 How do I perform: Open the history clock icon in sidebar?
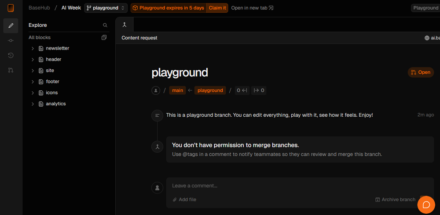[x=11, y=55]
